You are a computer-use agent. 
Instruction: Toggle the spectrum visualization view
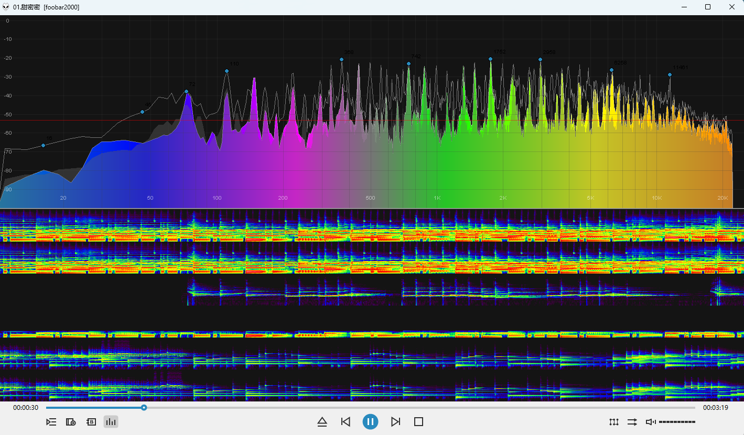(x=111, y=422)
